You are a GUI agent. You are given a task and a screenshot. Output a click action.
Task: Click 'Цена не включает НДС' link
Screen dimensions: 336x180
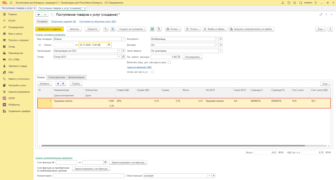tap(139, 67)
